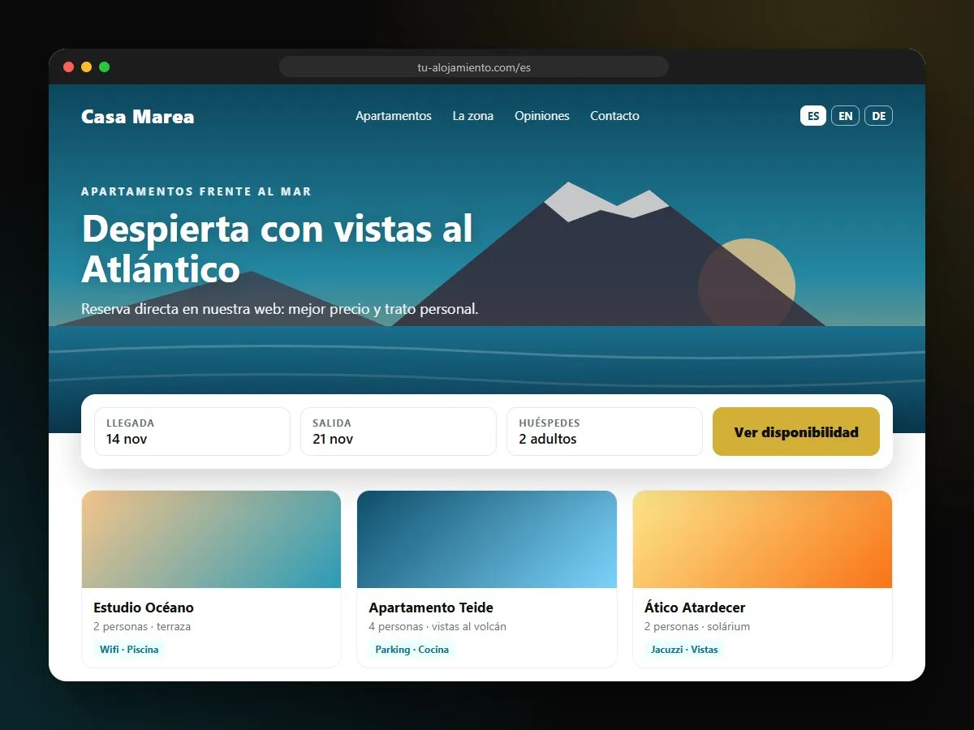Image resolution: width=974 pixels, height=730 pixels.
Task: Close the browser window with red button
Action: point(69,67)
